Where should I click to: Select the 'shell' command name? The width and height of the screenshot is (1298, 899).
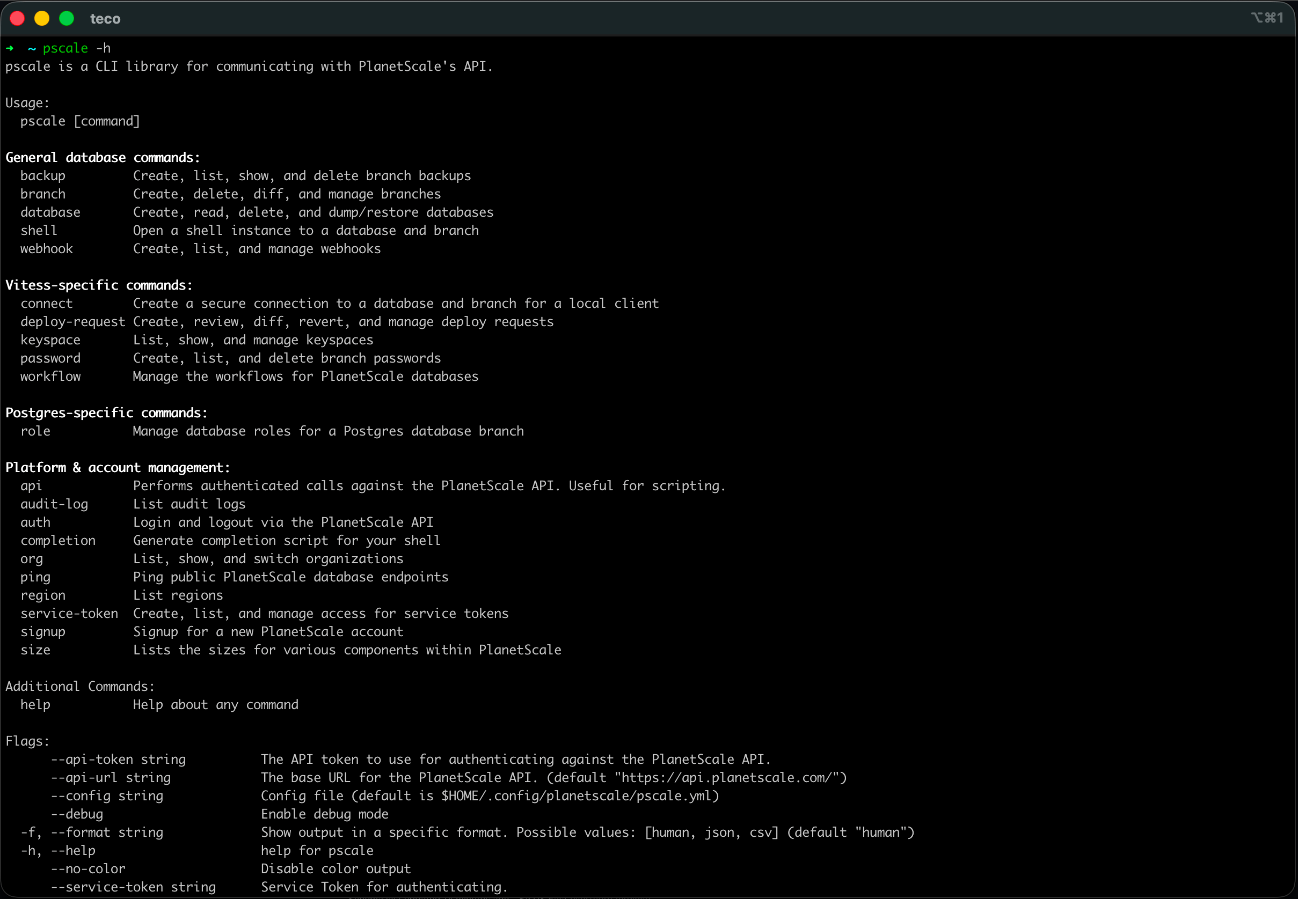tap(39, 231)
